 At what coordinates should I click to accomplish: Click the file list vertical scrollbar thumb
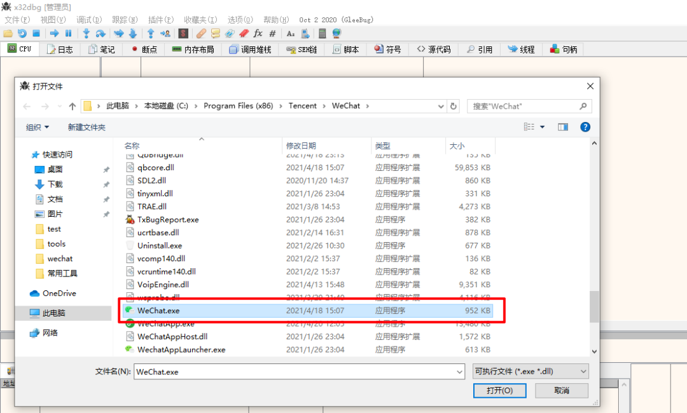[593, 306]
